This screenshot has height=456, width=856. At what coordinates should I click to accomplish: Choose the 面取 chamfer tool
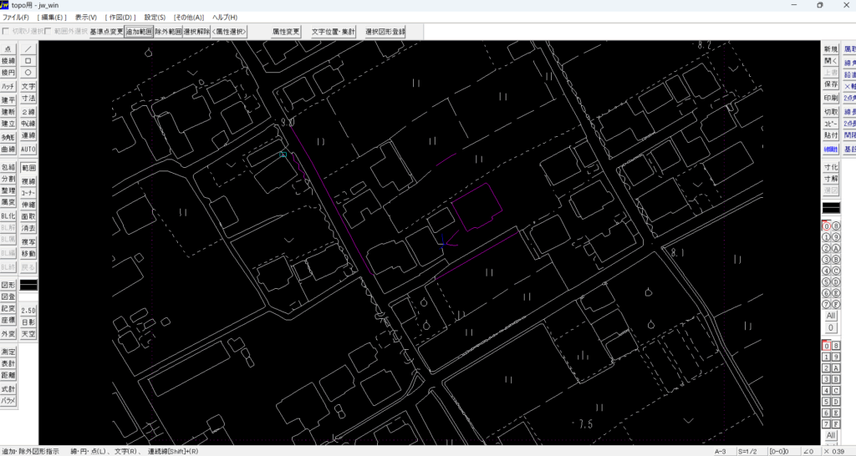28,216
